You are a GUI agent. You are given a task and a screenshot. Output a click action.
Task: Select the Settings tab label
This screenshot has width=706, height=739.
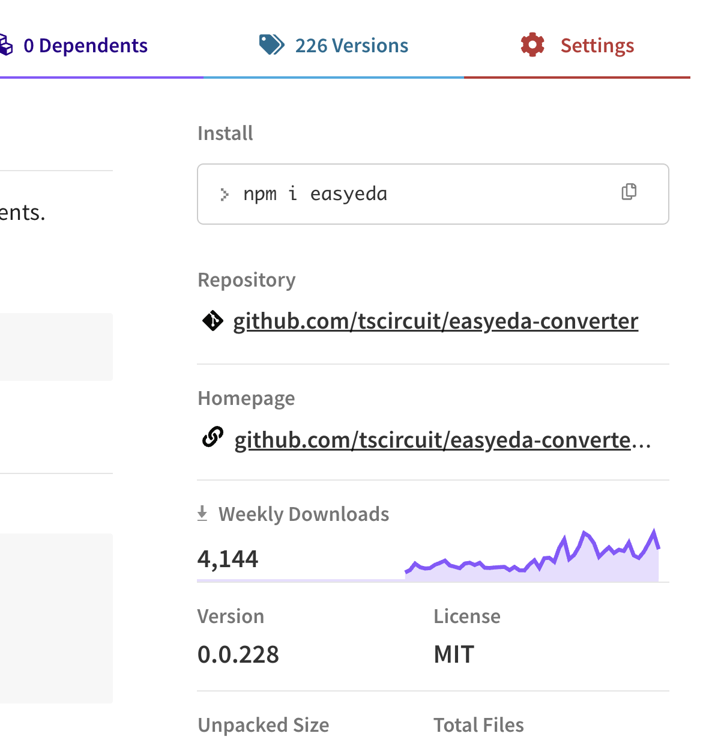[597, 46]
